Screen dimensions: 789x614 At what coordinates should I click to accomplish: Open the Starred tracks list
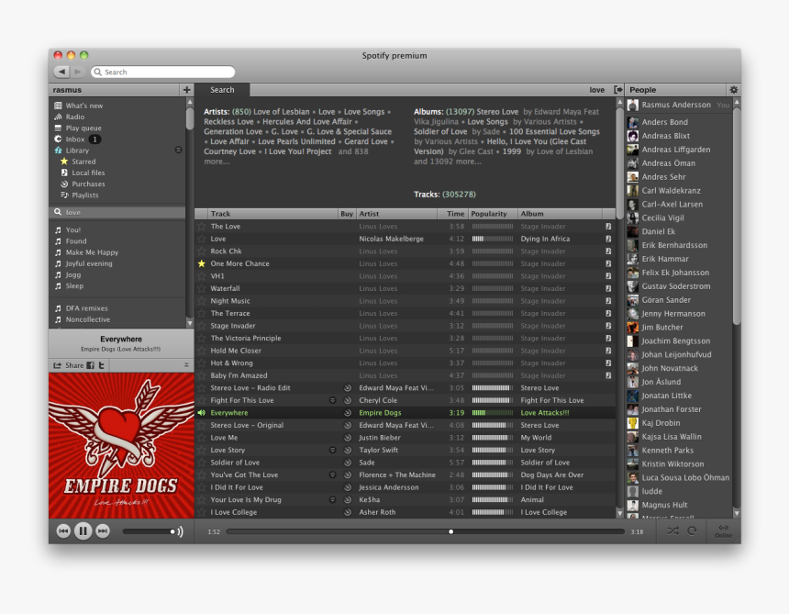(x=82, y=162)
